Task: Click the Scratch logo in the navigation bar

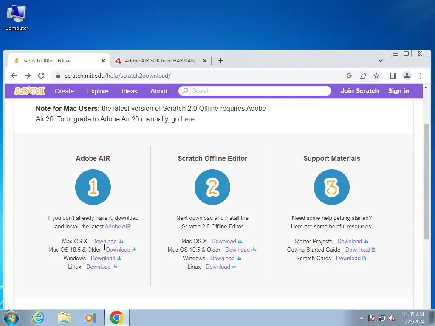Action: pos(30,91)
